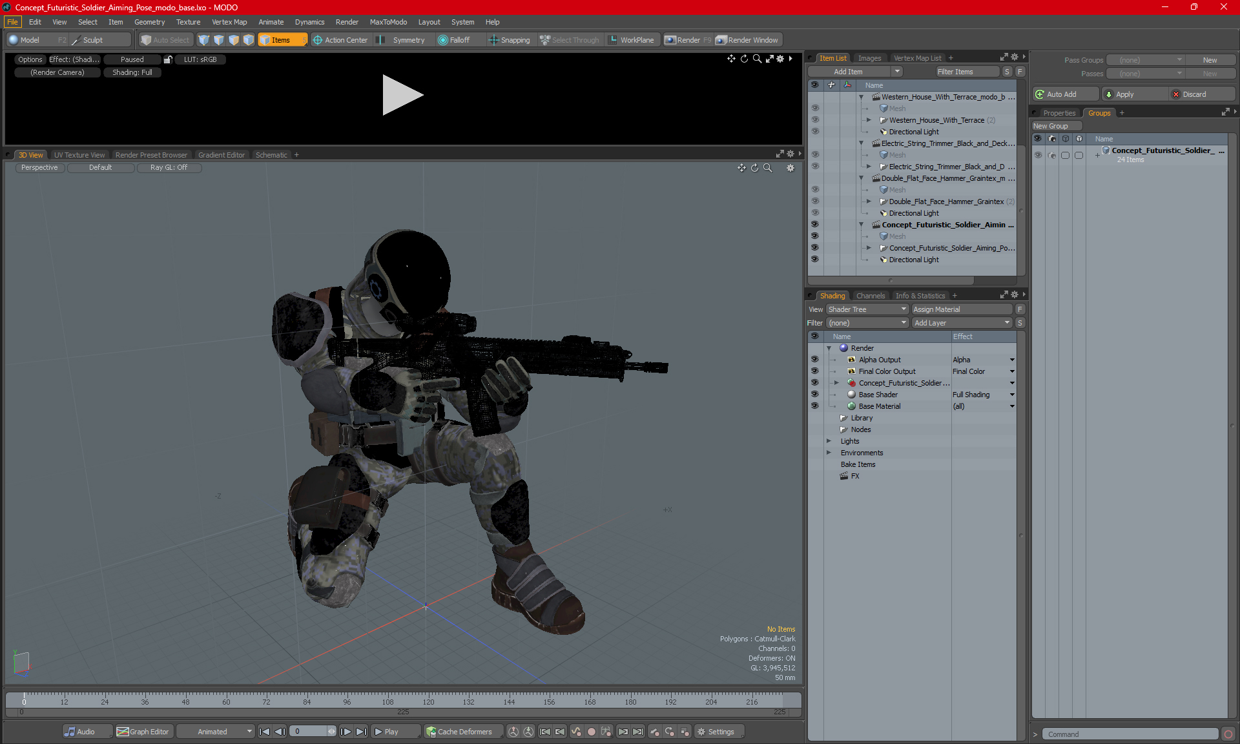Screen dimensions: 1240x744
Task: Click the 3D viewport zoom magnifier icon
Action: click(768, 168)
